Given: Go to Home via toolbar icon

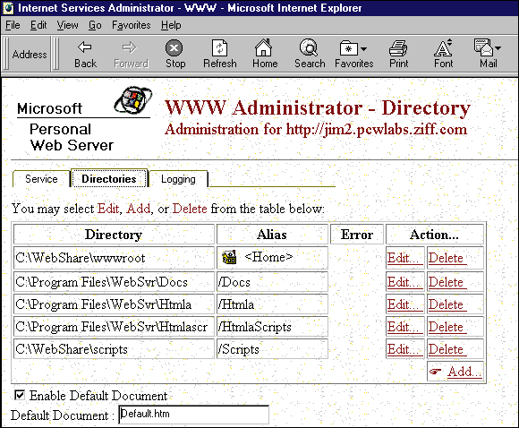Looking at the screenshot, I should pos(263,47).
